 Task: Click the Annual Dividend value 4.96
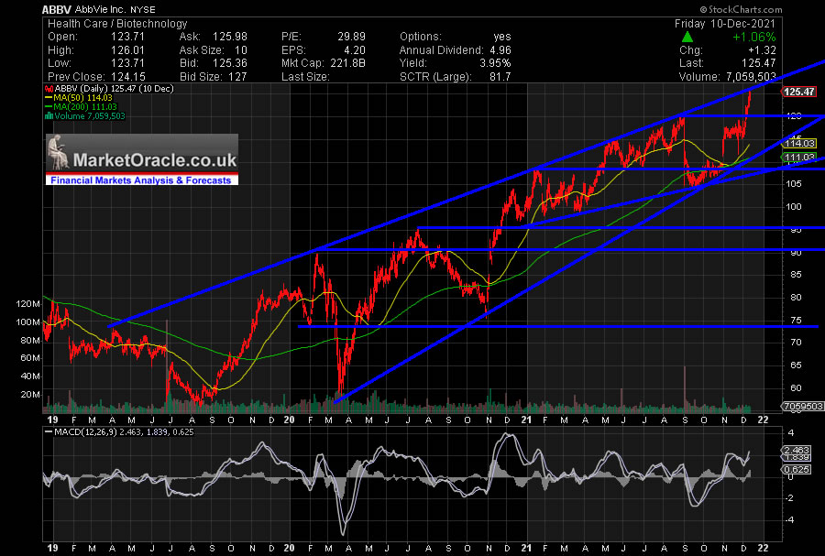[500, 50]
